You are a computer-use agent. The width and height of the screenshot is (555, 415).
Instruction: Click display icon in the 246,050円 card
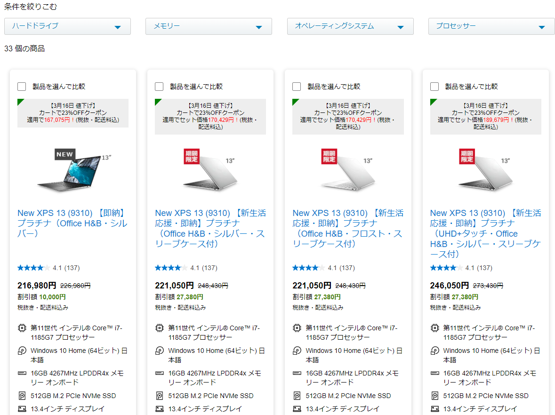(434, 409)
